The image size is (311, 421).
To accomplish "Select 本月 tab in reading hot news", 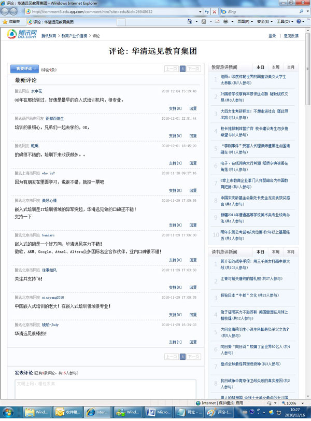I will (x=291, y=251).
